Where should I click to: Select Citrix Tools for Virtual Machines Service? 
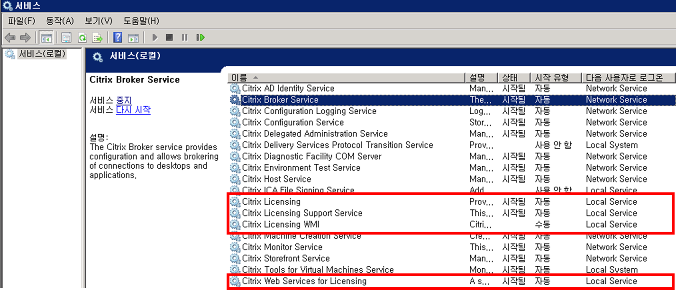pos(452,270)
